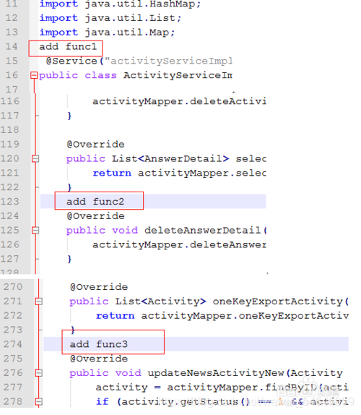Click the oneKeyExportActivity method declaration
361x415 pixels.
click(209, 301)
